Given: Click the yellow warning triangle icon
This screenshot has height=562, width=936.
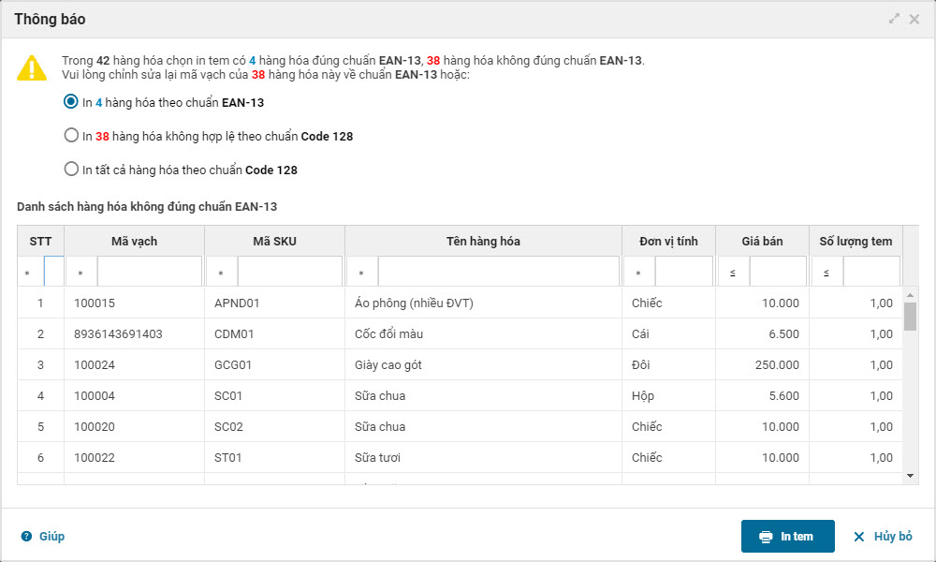Looking at the screenshot, I should (32, 67).
